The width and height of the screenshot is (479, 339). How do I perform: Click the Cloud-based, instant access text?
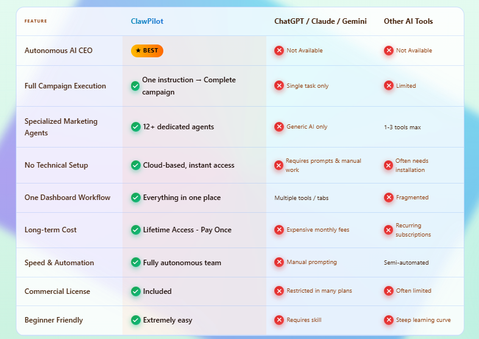[x=188, y=165]
